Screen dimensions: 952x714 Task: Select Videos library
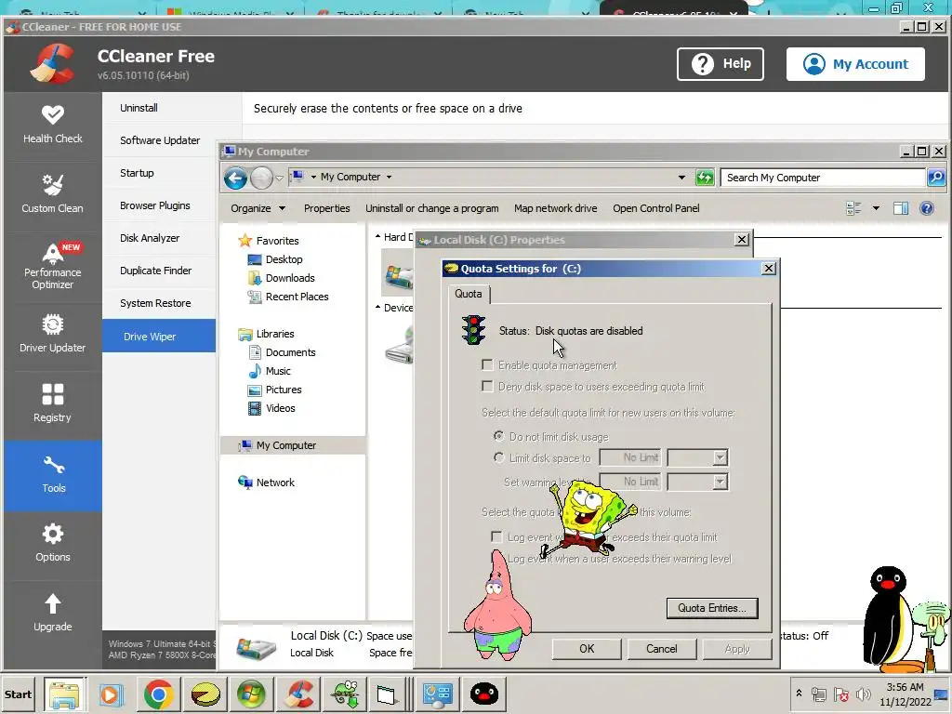pos(280,409)
